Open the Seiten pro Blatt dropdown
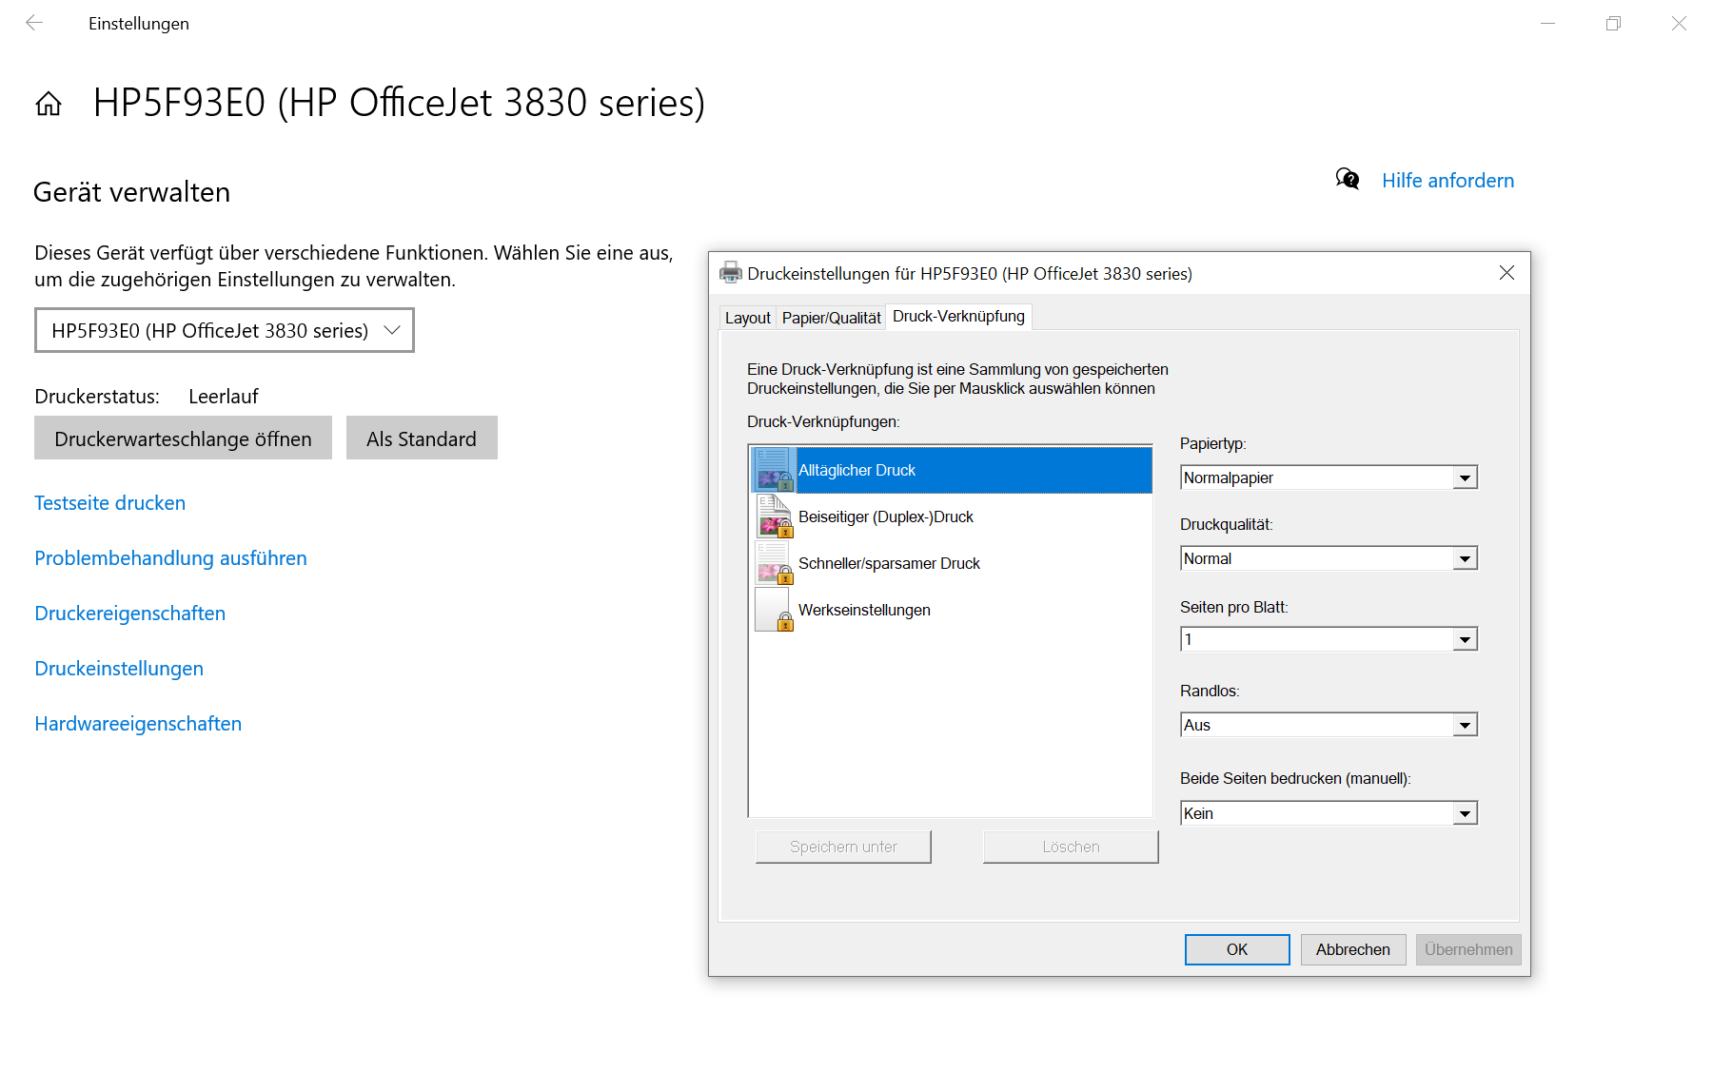Screen dimensions: 1713x1072 tap(1329, 639)
